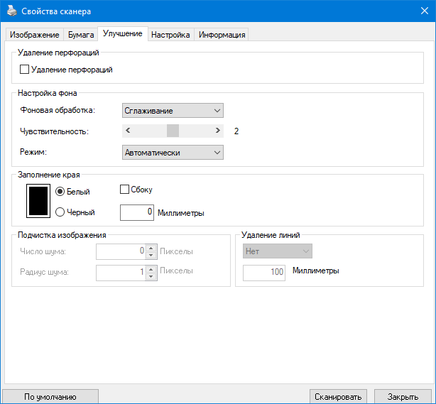Image resolution: width=436 pixels, height=404 pixels.
Task: Tick the Сбоку checkbox
Action: point(124,190)
